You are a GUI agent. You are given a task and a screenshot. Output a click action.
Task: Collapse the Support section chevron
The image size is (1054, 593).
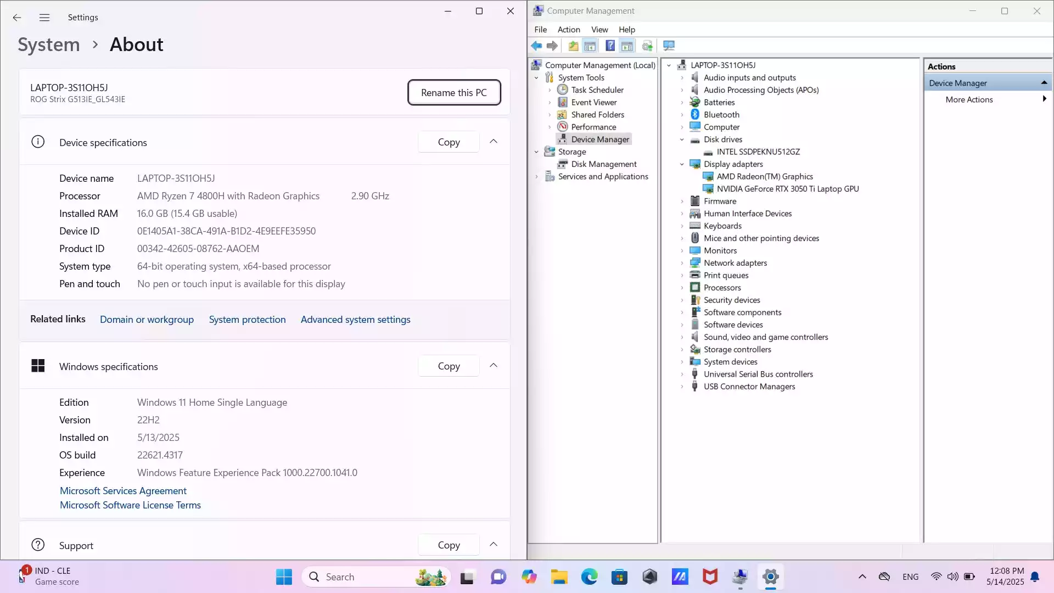[x=494, y=545]
